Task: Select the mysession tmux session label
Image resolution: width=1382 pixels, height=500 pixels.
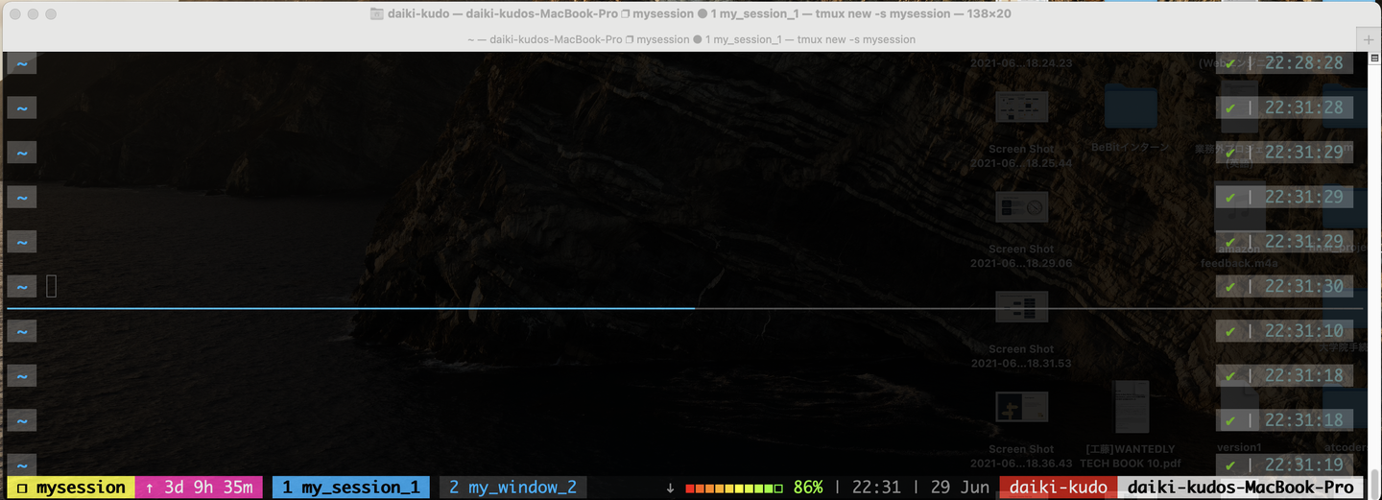Action: 72,488
